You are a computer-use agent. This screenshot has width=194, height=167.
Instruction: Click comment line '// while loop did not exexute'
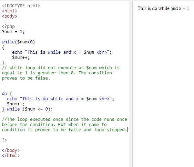61,68
